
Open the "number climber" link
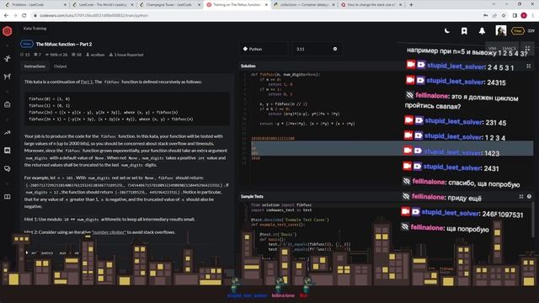pyautogui.click(x=109, y=232)
